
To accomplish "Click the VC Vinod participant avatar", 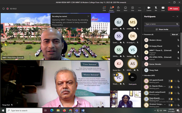I will coord(119,78).
